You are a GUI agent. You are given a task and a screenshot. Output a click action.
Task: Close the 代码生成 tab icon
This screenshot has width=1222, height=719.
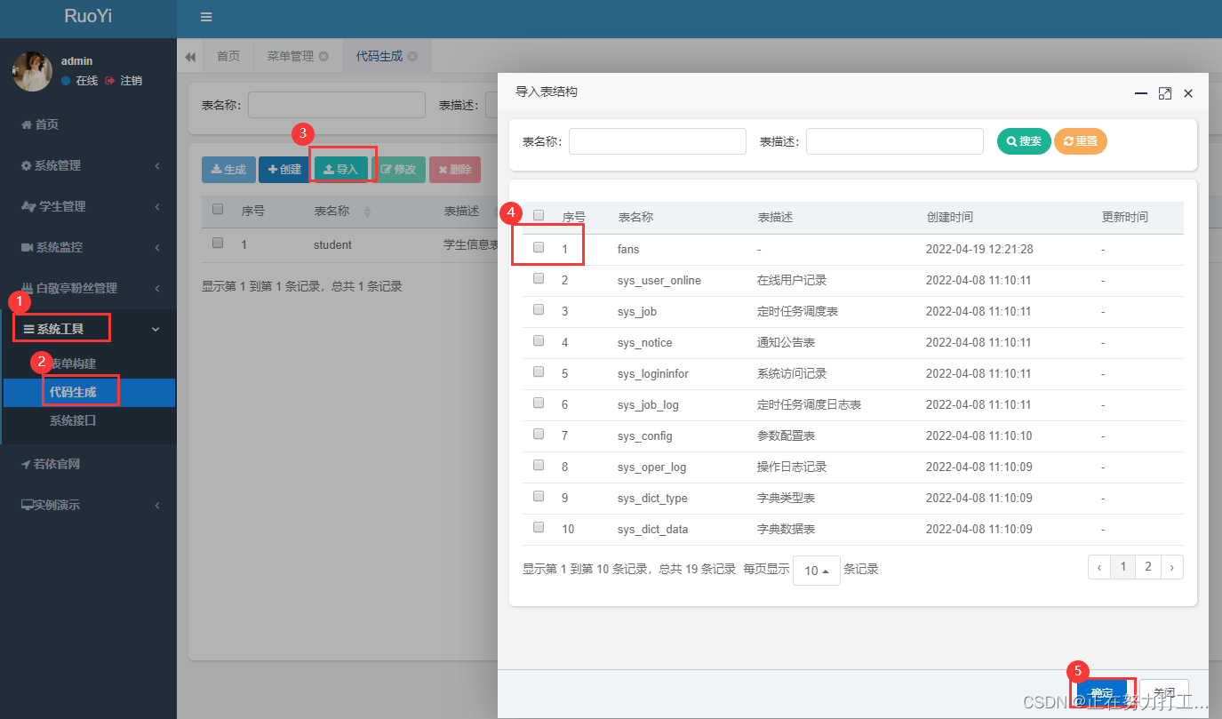(x=412, y=56)
